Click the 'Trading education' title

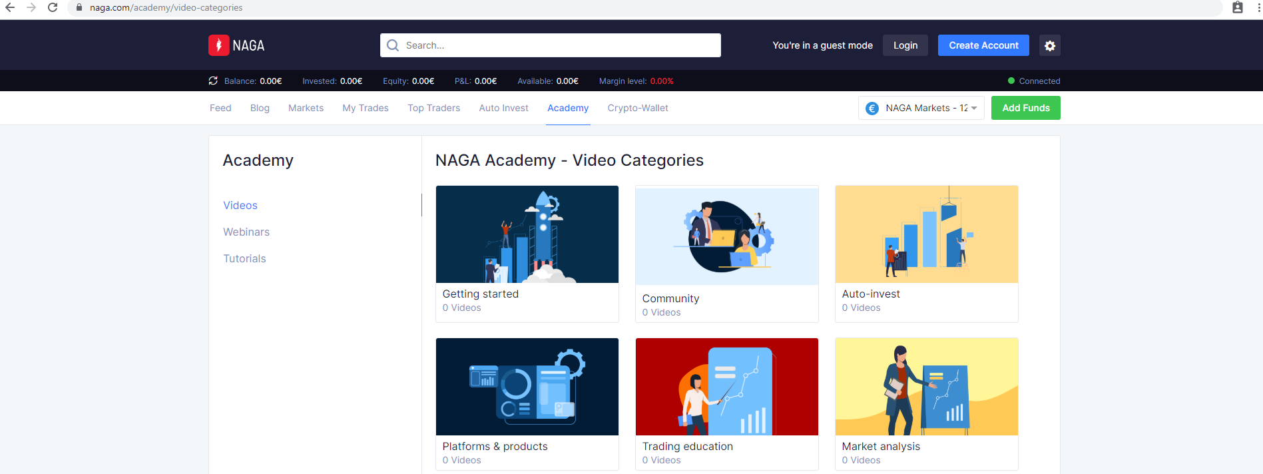687,446
